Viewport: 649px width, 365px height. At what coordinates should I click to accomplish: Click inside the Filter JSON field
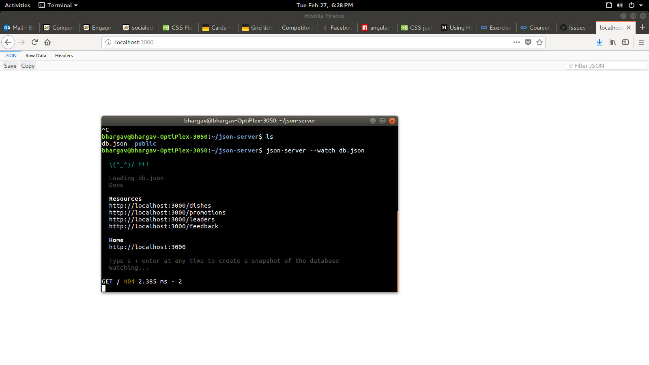coord(606,65)
